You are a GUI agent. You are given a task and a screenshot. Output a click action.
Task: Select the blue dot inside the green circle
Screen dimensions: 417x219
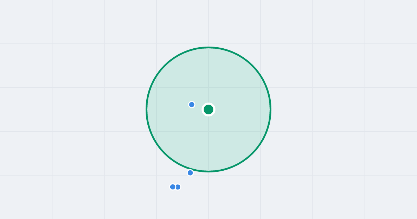pyautogui.click(x=192, y=105)
